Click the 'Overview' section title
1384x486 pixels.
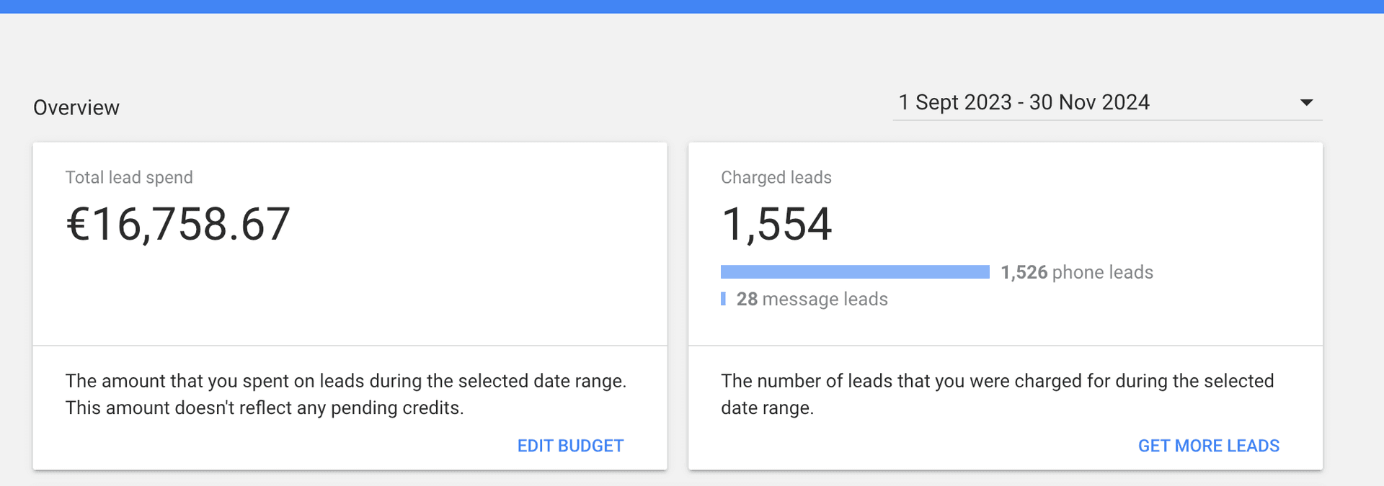pyautogui.click(x=76, y=107)
